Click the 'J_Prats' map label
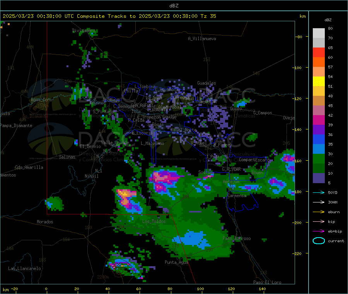The height and width of the screenshot is (294, 348). (x=214, y=157)
